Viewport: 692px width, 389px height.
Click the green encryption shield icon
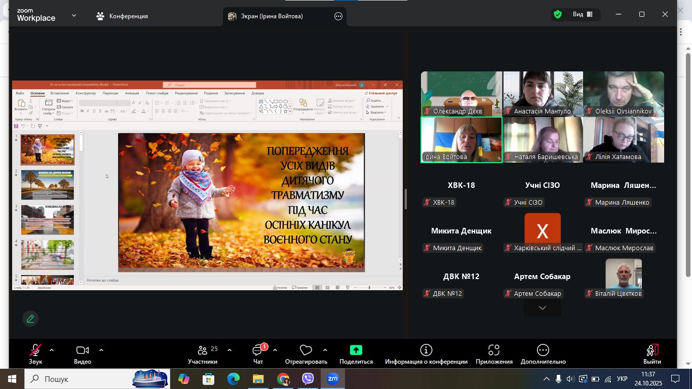click(558, 14)
